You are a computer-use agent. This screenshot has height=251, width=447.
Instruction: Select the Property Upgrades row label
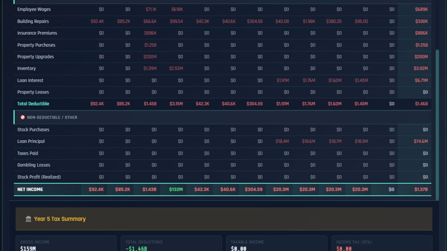pyautogui.click(x=35, y=57)
